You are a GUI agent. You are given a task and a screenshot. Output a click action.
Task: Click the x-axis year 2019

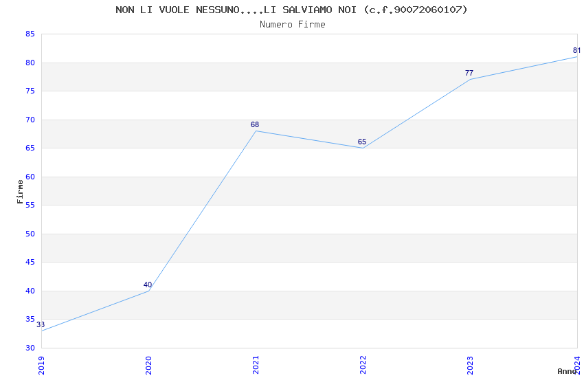pyautogui.click(x=41, y=366)
